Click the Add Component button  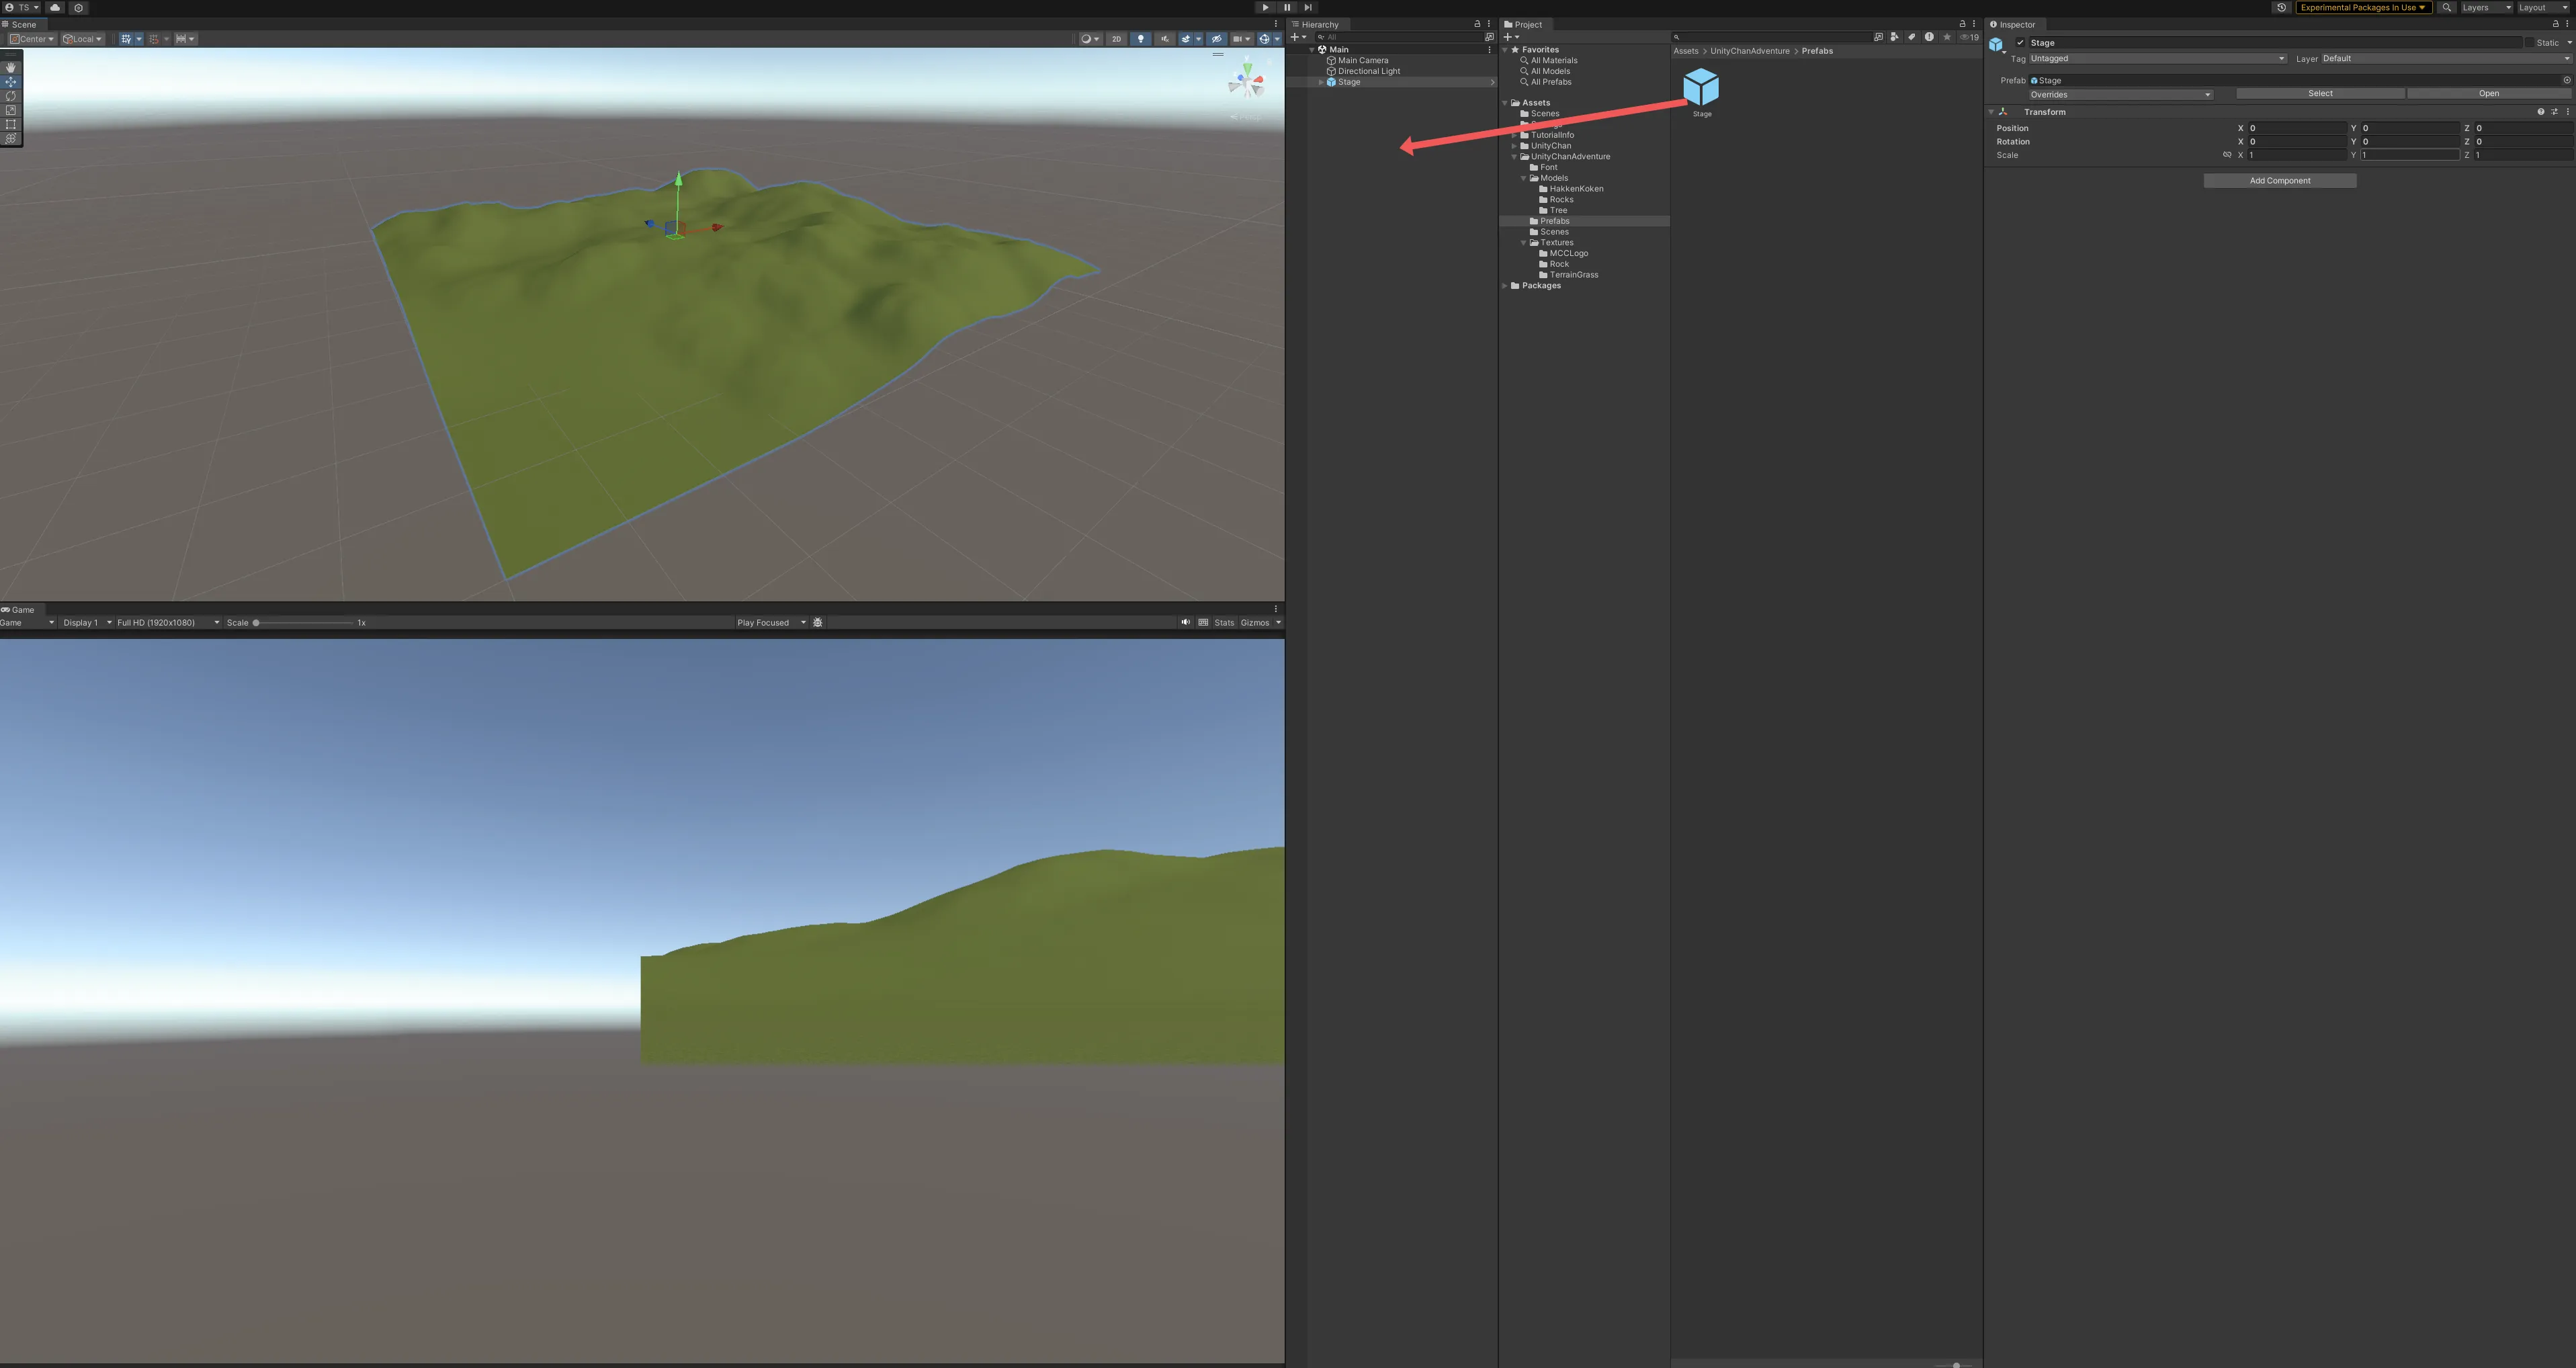(x=2279, y=181)
